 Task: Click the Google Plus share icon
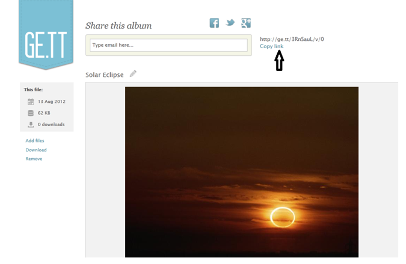pyautogui.click(x=246, y=23)
